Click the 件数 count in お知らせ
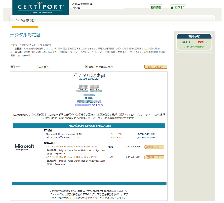Image resolution: width=224 pixels, height=203 pixels. click(185, 42)
